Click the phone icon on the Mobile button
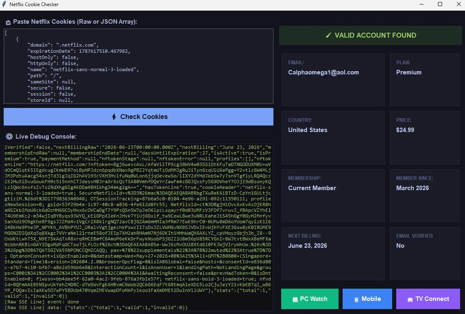The width and height of the screenshot is (465, 314). (x=357, y=299)
